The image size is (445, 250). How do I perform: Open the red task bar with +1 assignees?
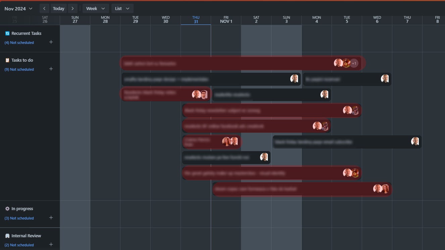click(242, 63)
